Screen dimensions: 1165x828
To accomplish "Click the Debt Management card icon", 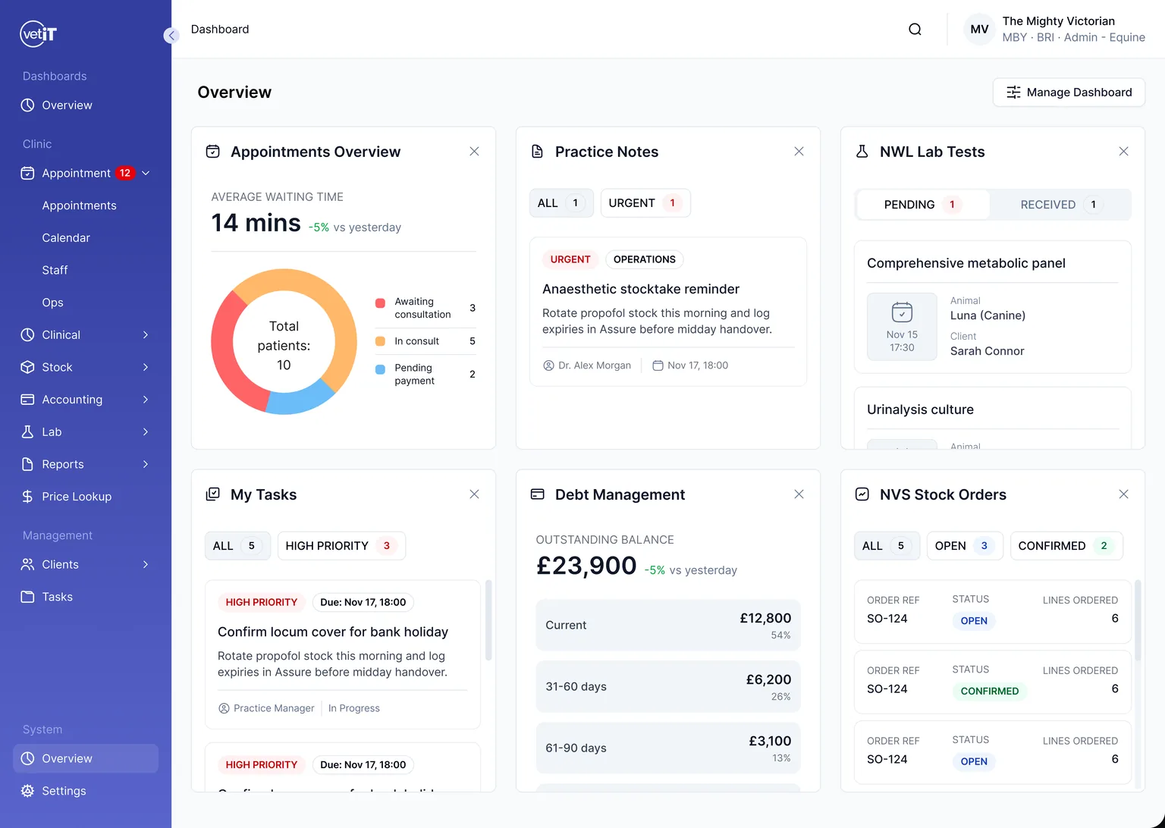I will coord(537,494).
